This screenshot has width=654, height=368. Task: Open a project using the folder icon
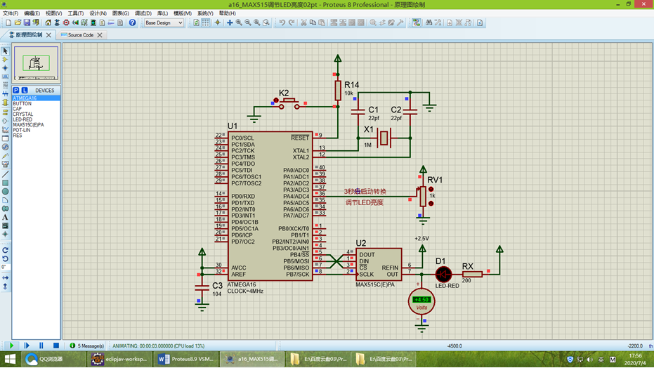(18, 23)
